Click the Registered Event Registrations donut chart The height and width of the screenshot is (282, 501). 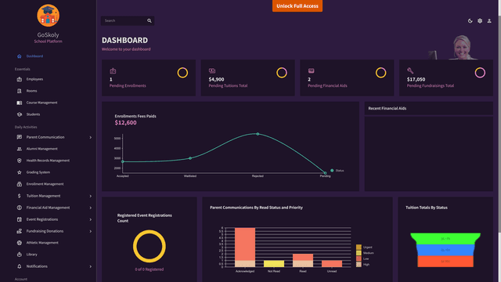[150, 246]
